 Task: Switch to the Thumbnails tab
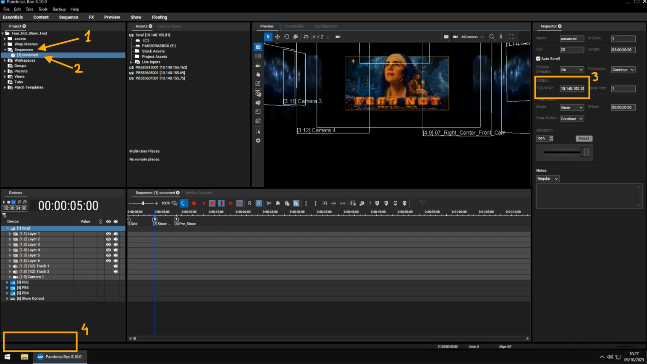point(294,26)
